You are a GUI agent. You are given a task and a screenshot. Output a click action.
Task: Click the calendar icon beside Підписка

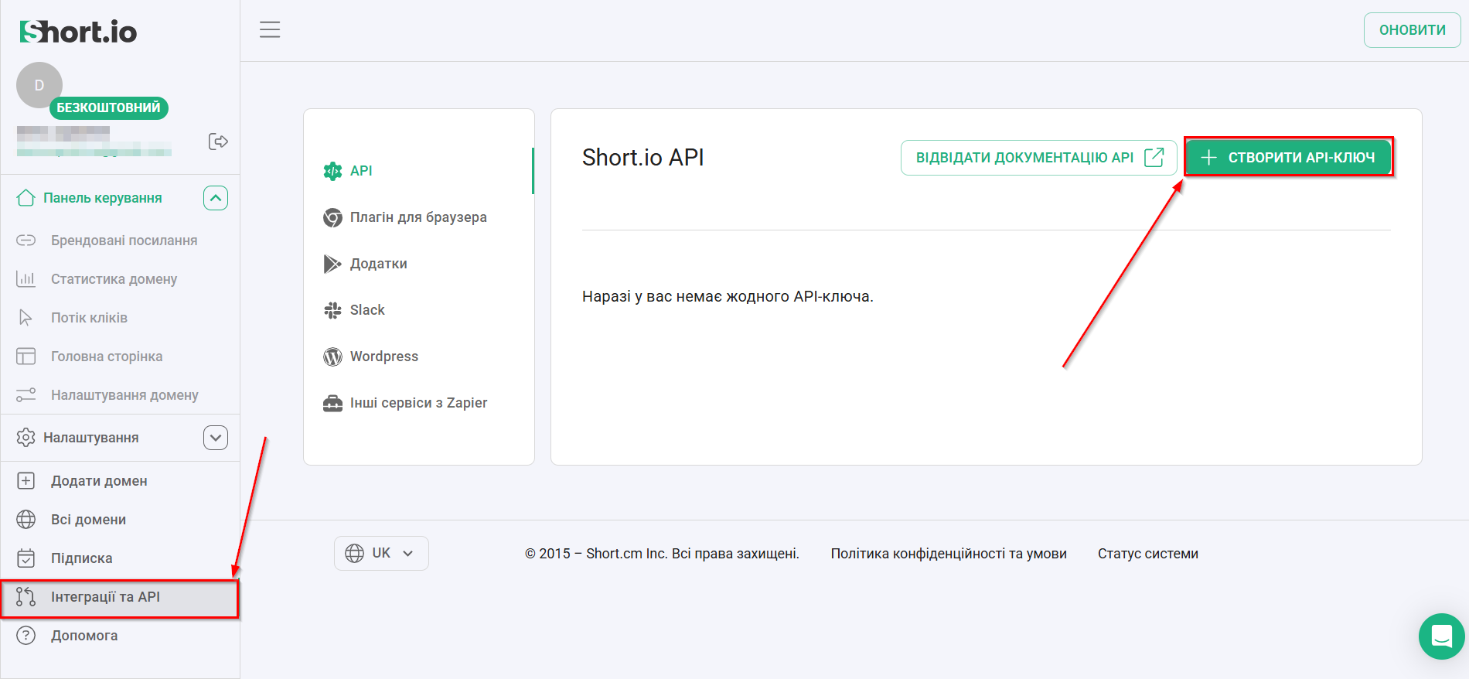(x=26, y=558)
